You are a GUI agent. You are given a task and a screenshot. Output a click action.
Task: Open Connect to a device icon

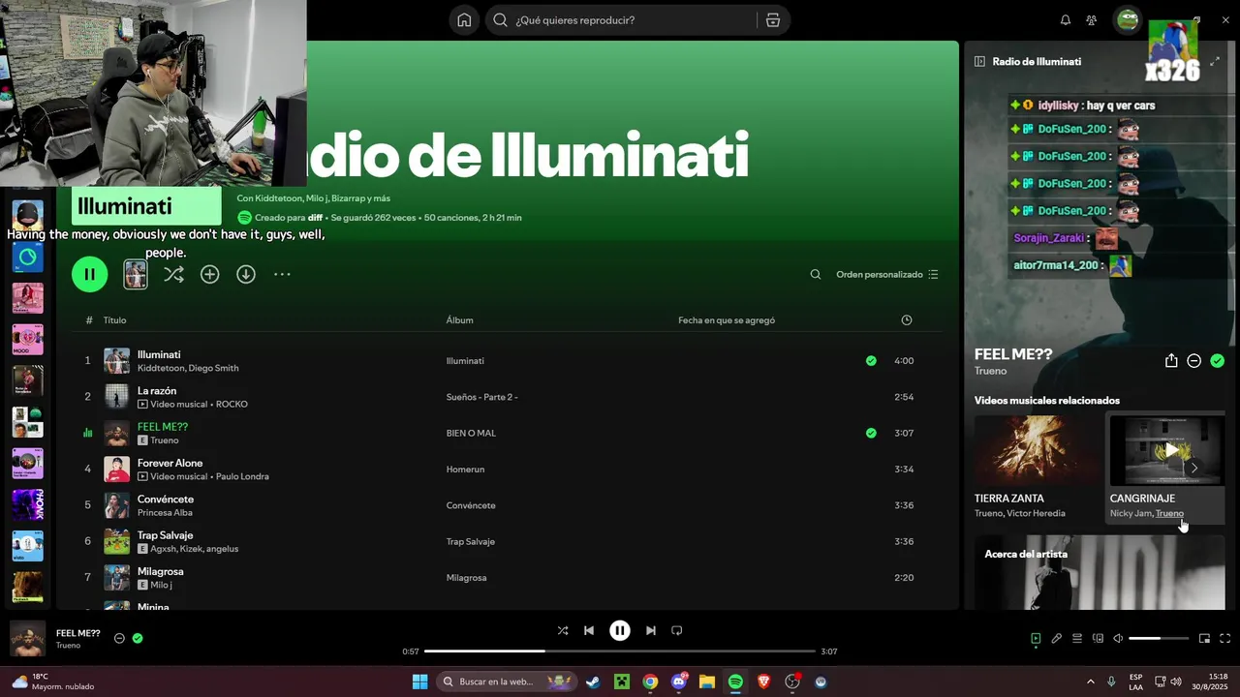(1098, 639)
